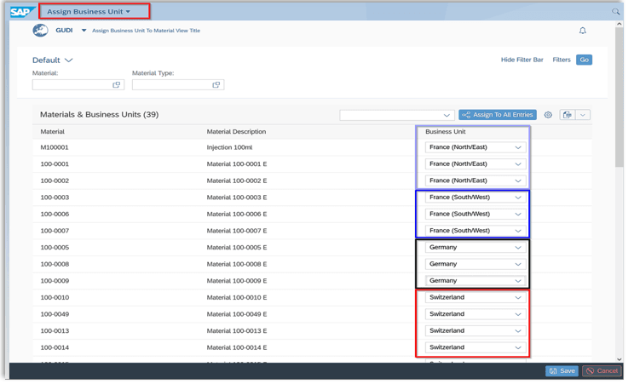The image size is (634, 384).
Task: Open value help for Material field
Action: click(118, 86)
